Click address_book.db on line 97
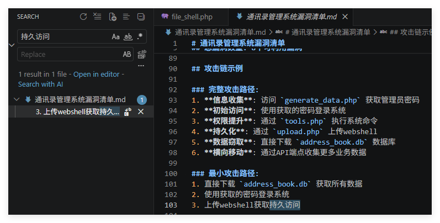 click(332, 142)
